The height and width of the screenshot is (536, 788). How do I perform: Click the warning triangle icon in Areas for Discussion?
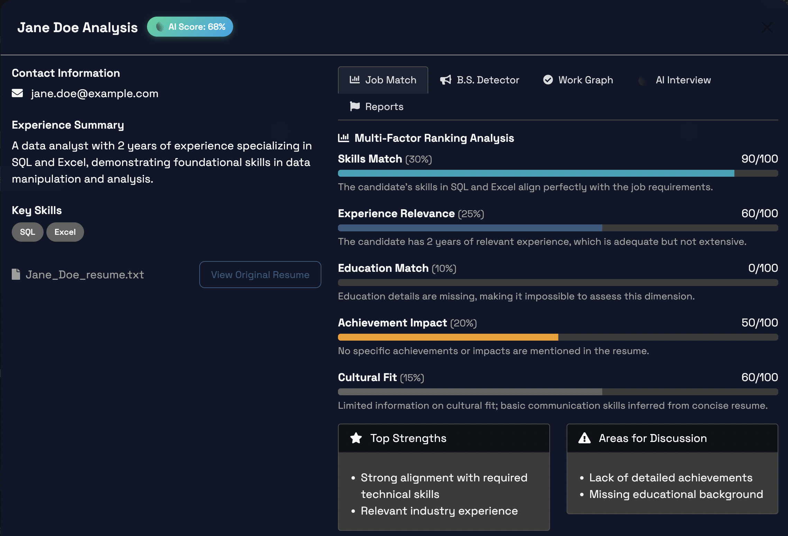pos(585,438)
